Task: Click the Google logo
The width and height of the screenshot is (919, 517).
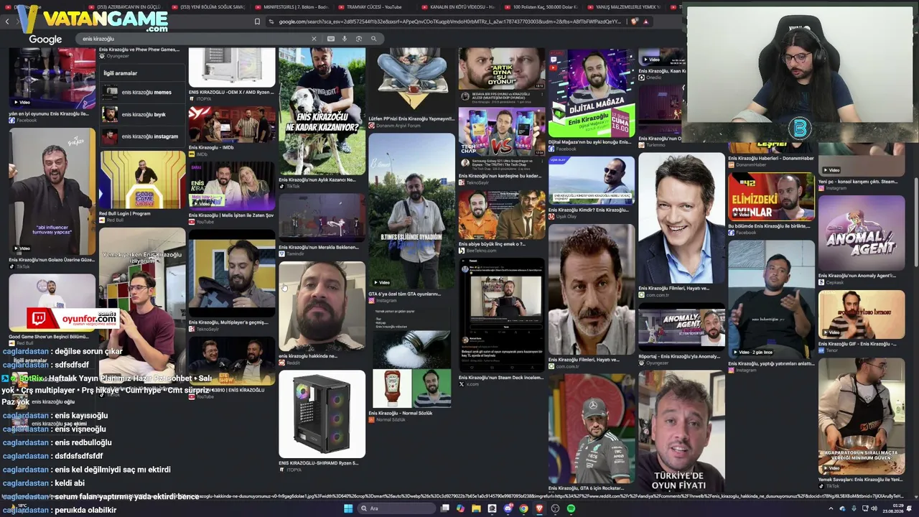Action: [x=45, y=39]
